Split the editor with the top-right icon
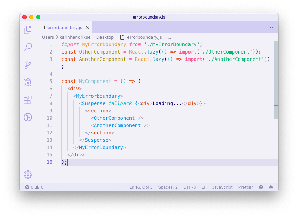 click(x=261, y=27)
